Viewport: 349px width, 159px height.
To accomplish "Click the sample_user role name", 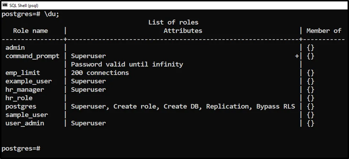I will (27, 115).
